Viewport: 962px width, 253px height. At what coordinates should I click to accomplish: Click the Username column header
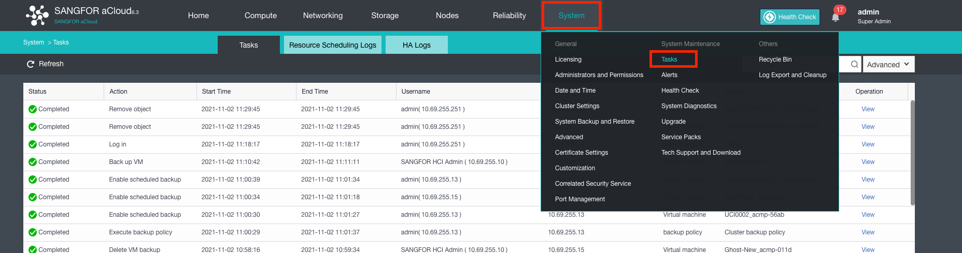[x=469, y=92]
